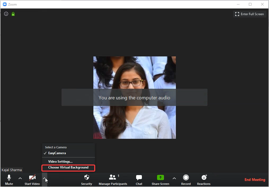Expand audio options arrow beside Mute
The image size is (269, 187).
tap(20, 178)
